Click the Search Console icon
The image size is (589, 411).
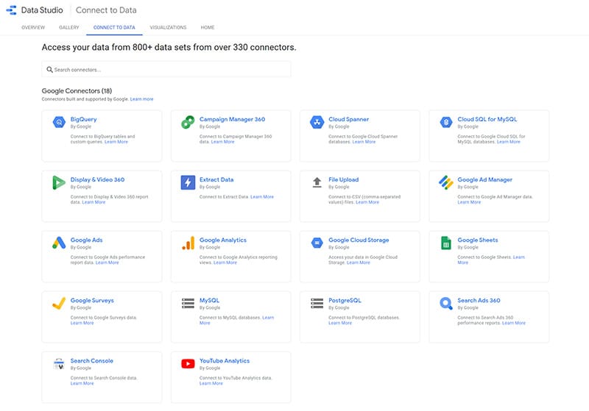pos(59,364)
